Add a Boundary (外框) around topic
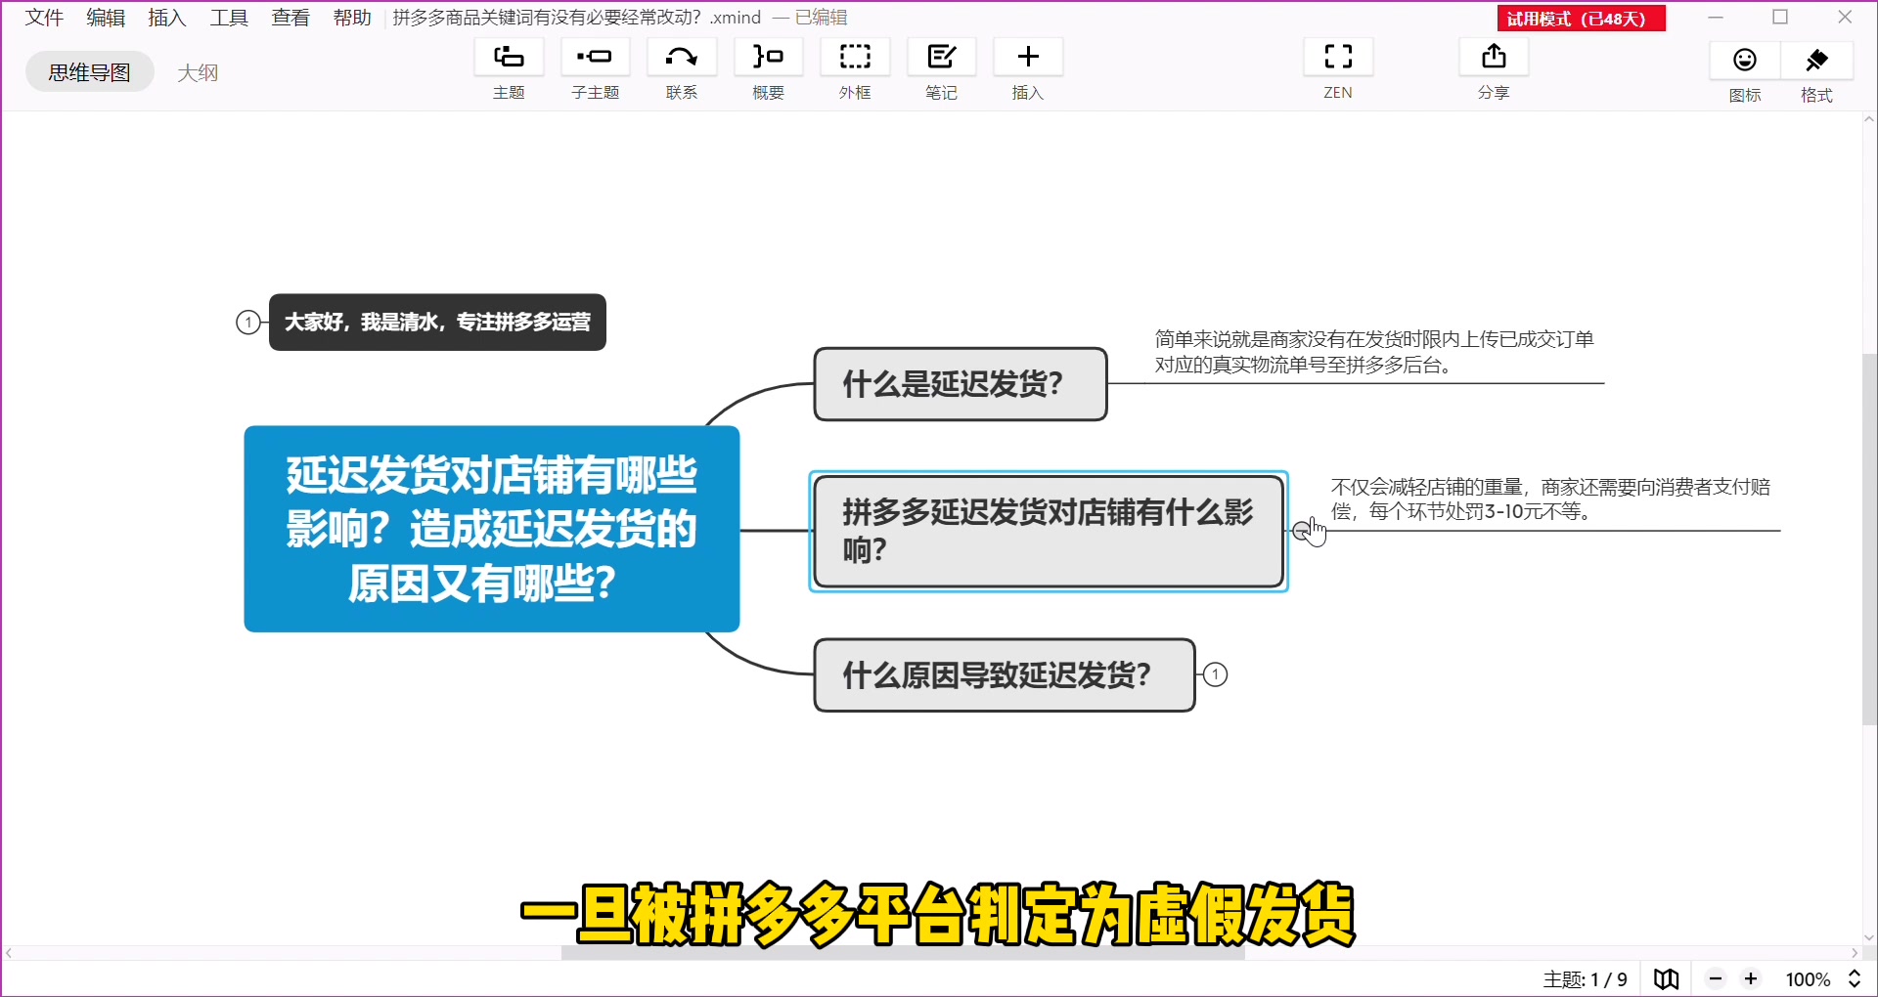Image resolution: width=1878 pixels, height=997 pixels. pos(855,59)
